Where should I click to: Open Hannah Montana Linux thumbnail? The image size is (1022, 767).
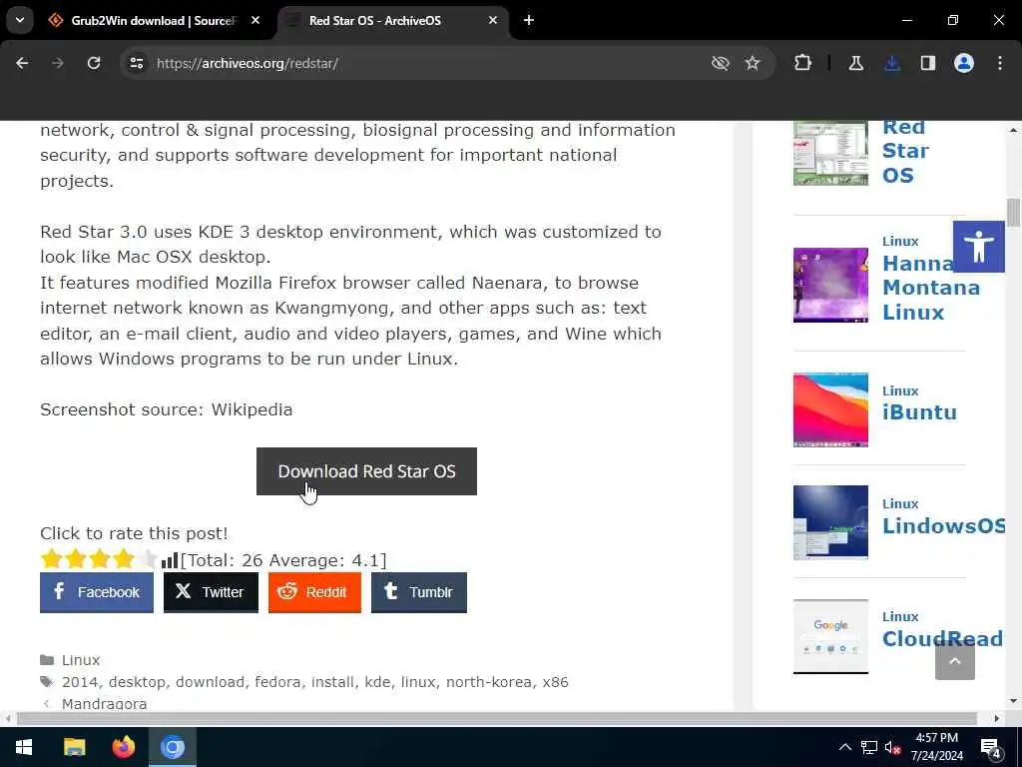click(830, 285)
